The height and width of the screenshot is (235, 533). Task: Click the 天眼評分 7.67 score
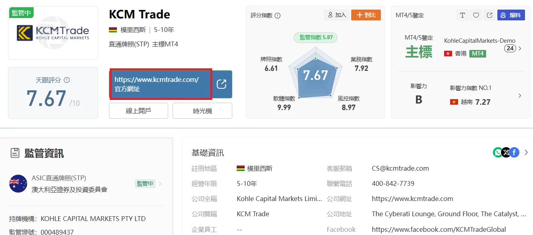pos(46,98)
